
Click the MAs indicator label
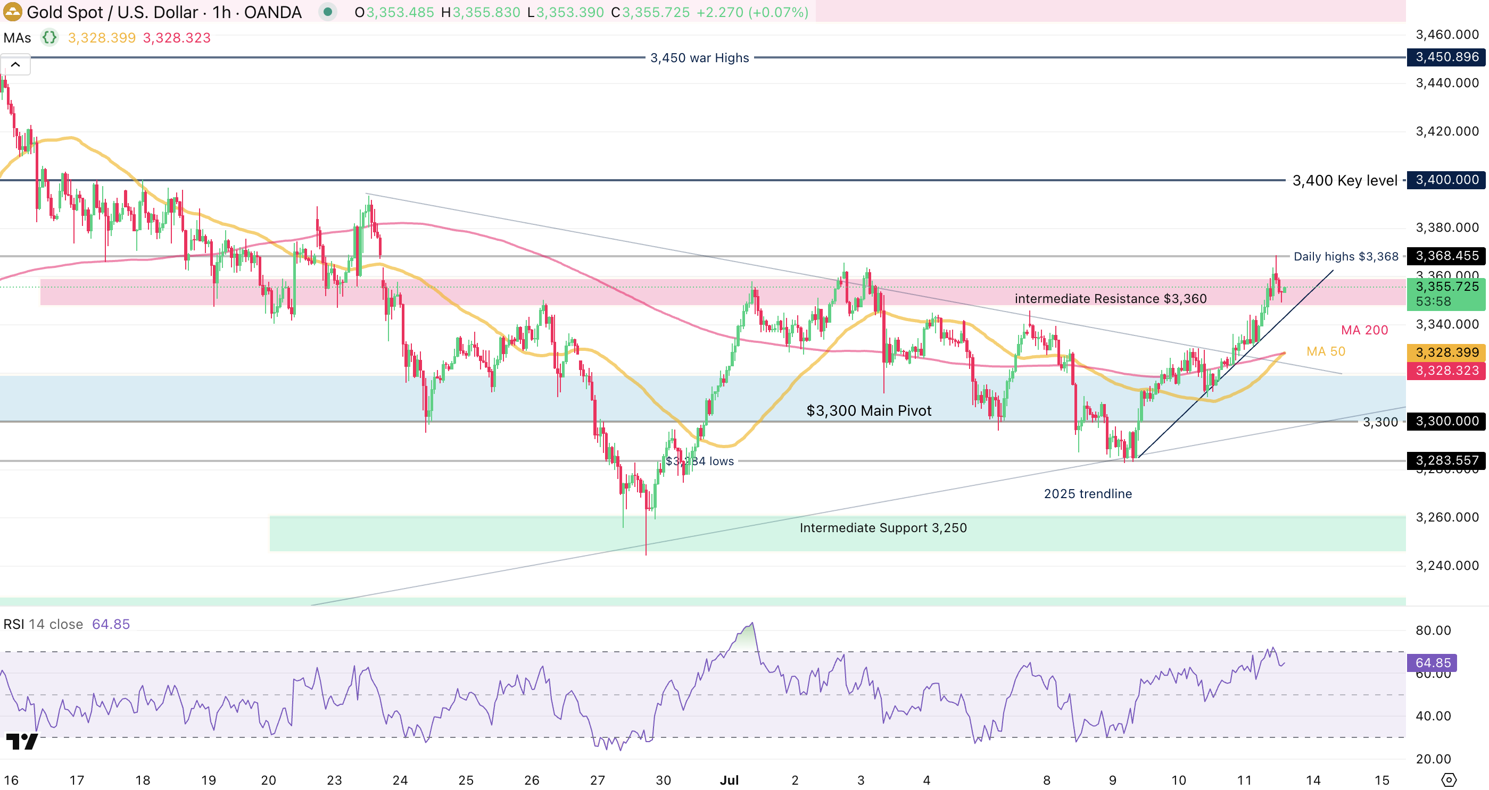point(18,38)
